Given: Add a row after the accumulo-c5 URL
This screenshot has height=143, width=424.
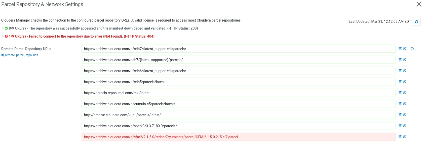Looking at the screenshot, I should pyautogui.click(x=405, y=104).
